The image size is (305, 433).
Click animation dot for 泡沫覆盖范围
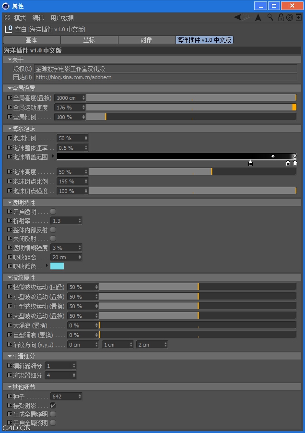pos(10,156)
